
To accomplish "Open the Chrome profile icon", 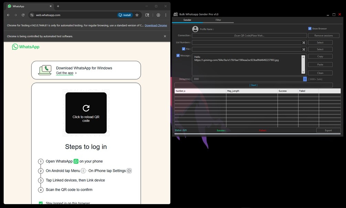I will tap(158, 15).
